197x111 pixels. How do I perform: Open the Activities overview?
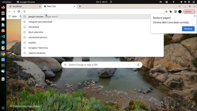7,2
